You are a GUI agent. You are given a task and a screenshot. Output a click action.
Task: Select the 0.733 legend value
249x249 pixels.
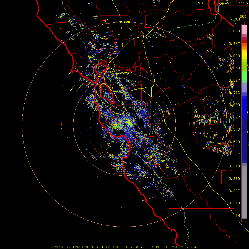point(234,93)
